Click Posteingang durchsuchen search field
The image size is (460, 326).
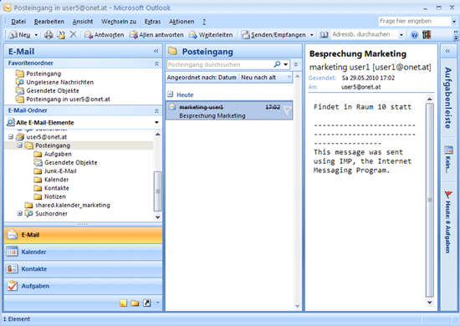pyautogui.click(x=219, y=64)
